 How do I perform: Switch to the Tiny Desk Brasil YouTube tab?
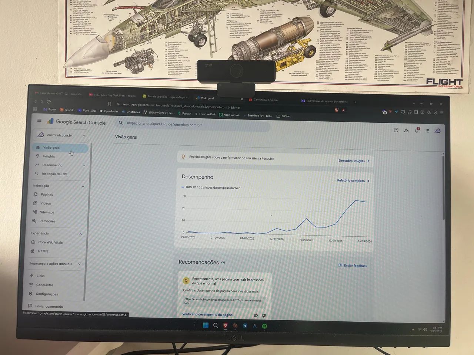click(x=113, y=95)
